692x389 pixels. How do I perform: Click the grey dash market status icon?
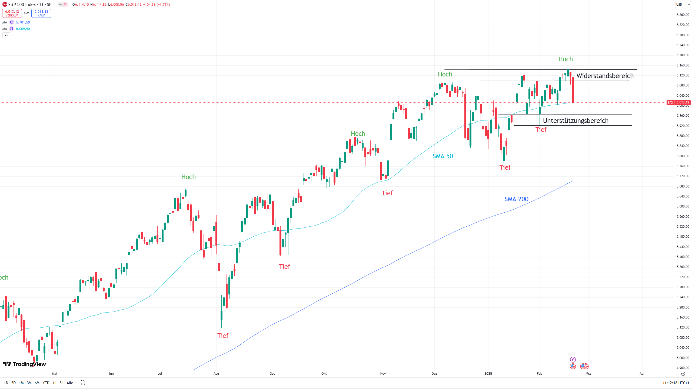[x=60, y=5]
